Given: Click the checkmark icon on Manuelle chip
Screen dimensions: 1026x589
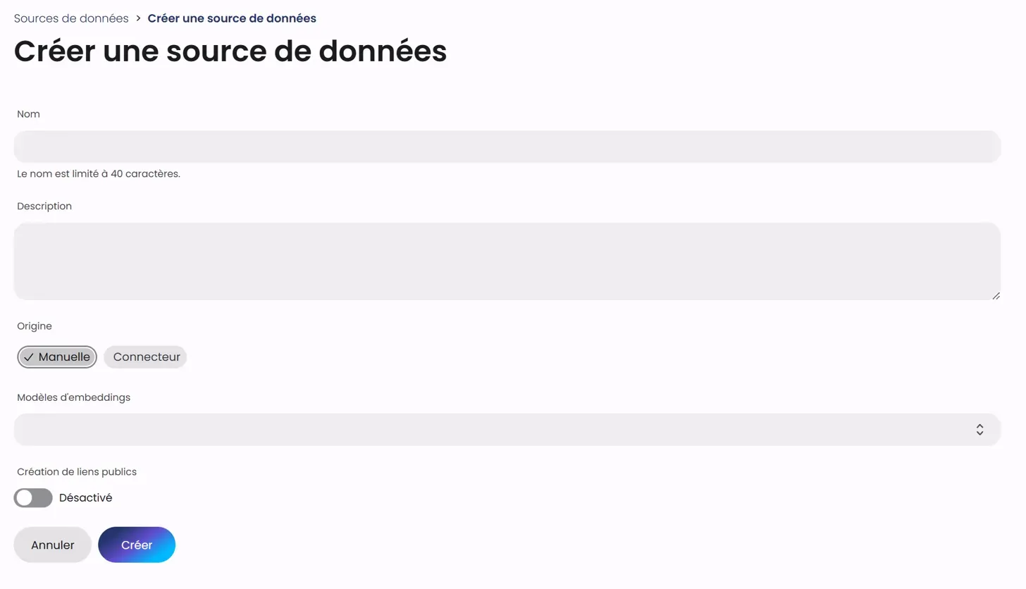Looking at the screenshot, I should tap(29, 357).
